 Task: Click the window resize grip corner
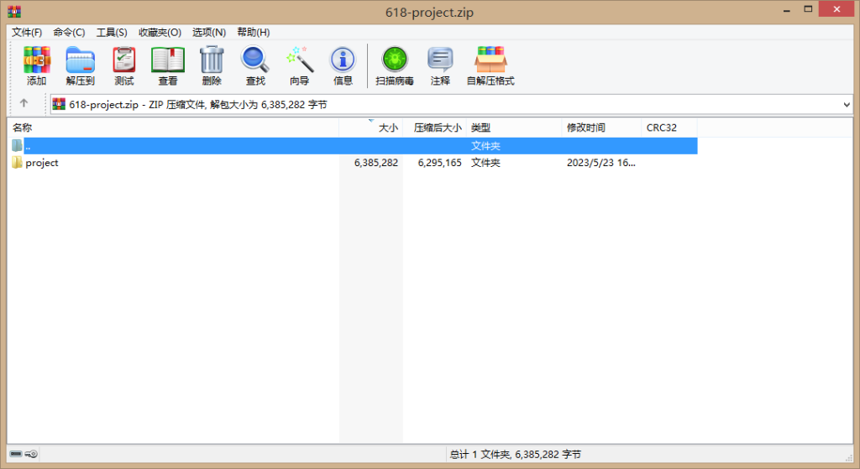(x=849, y=457)
